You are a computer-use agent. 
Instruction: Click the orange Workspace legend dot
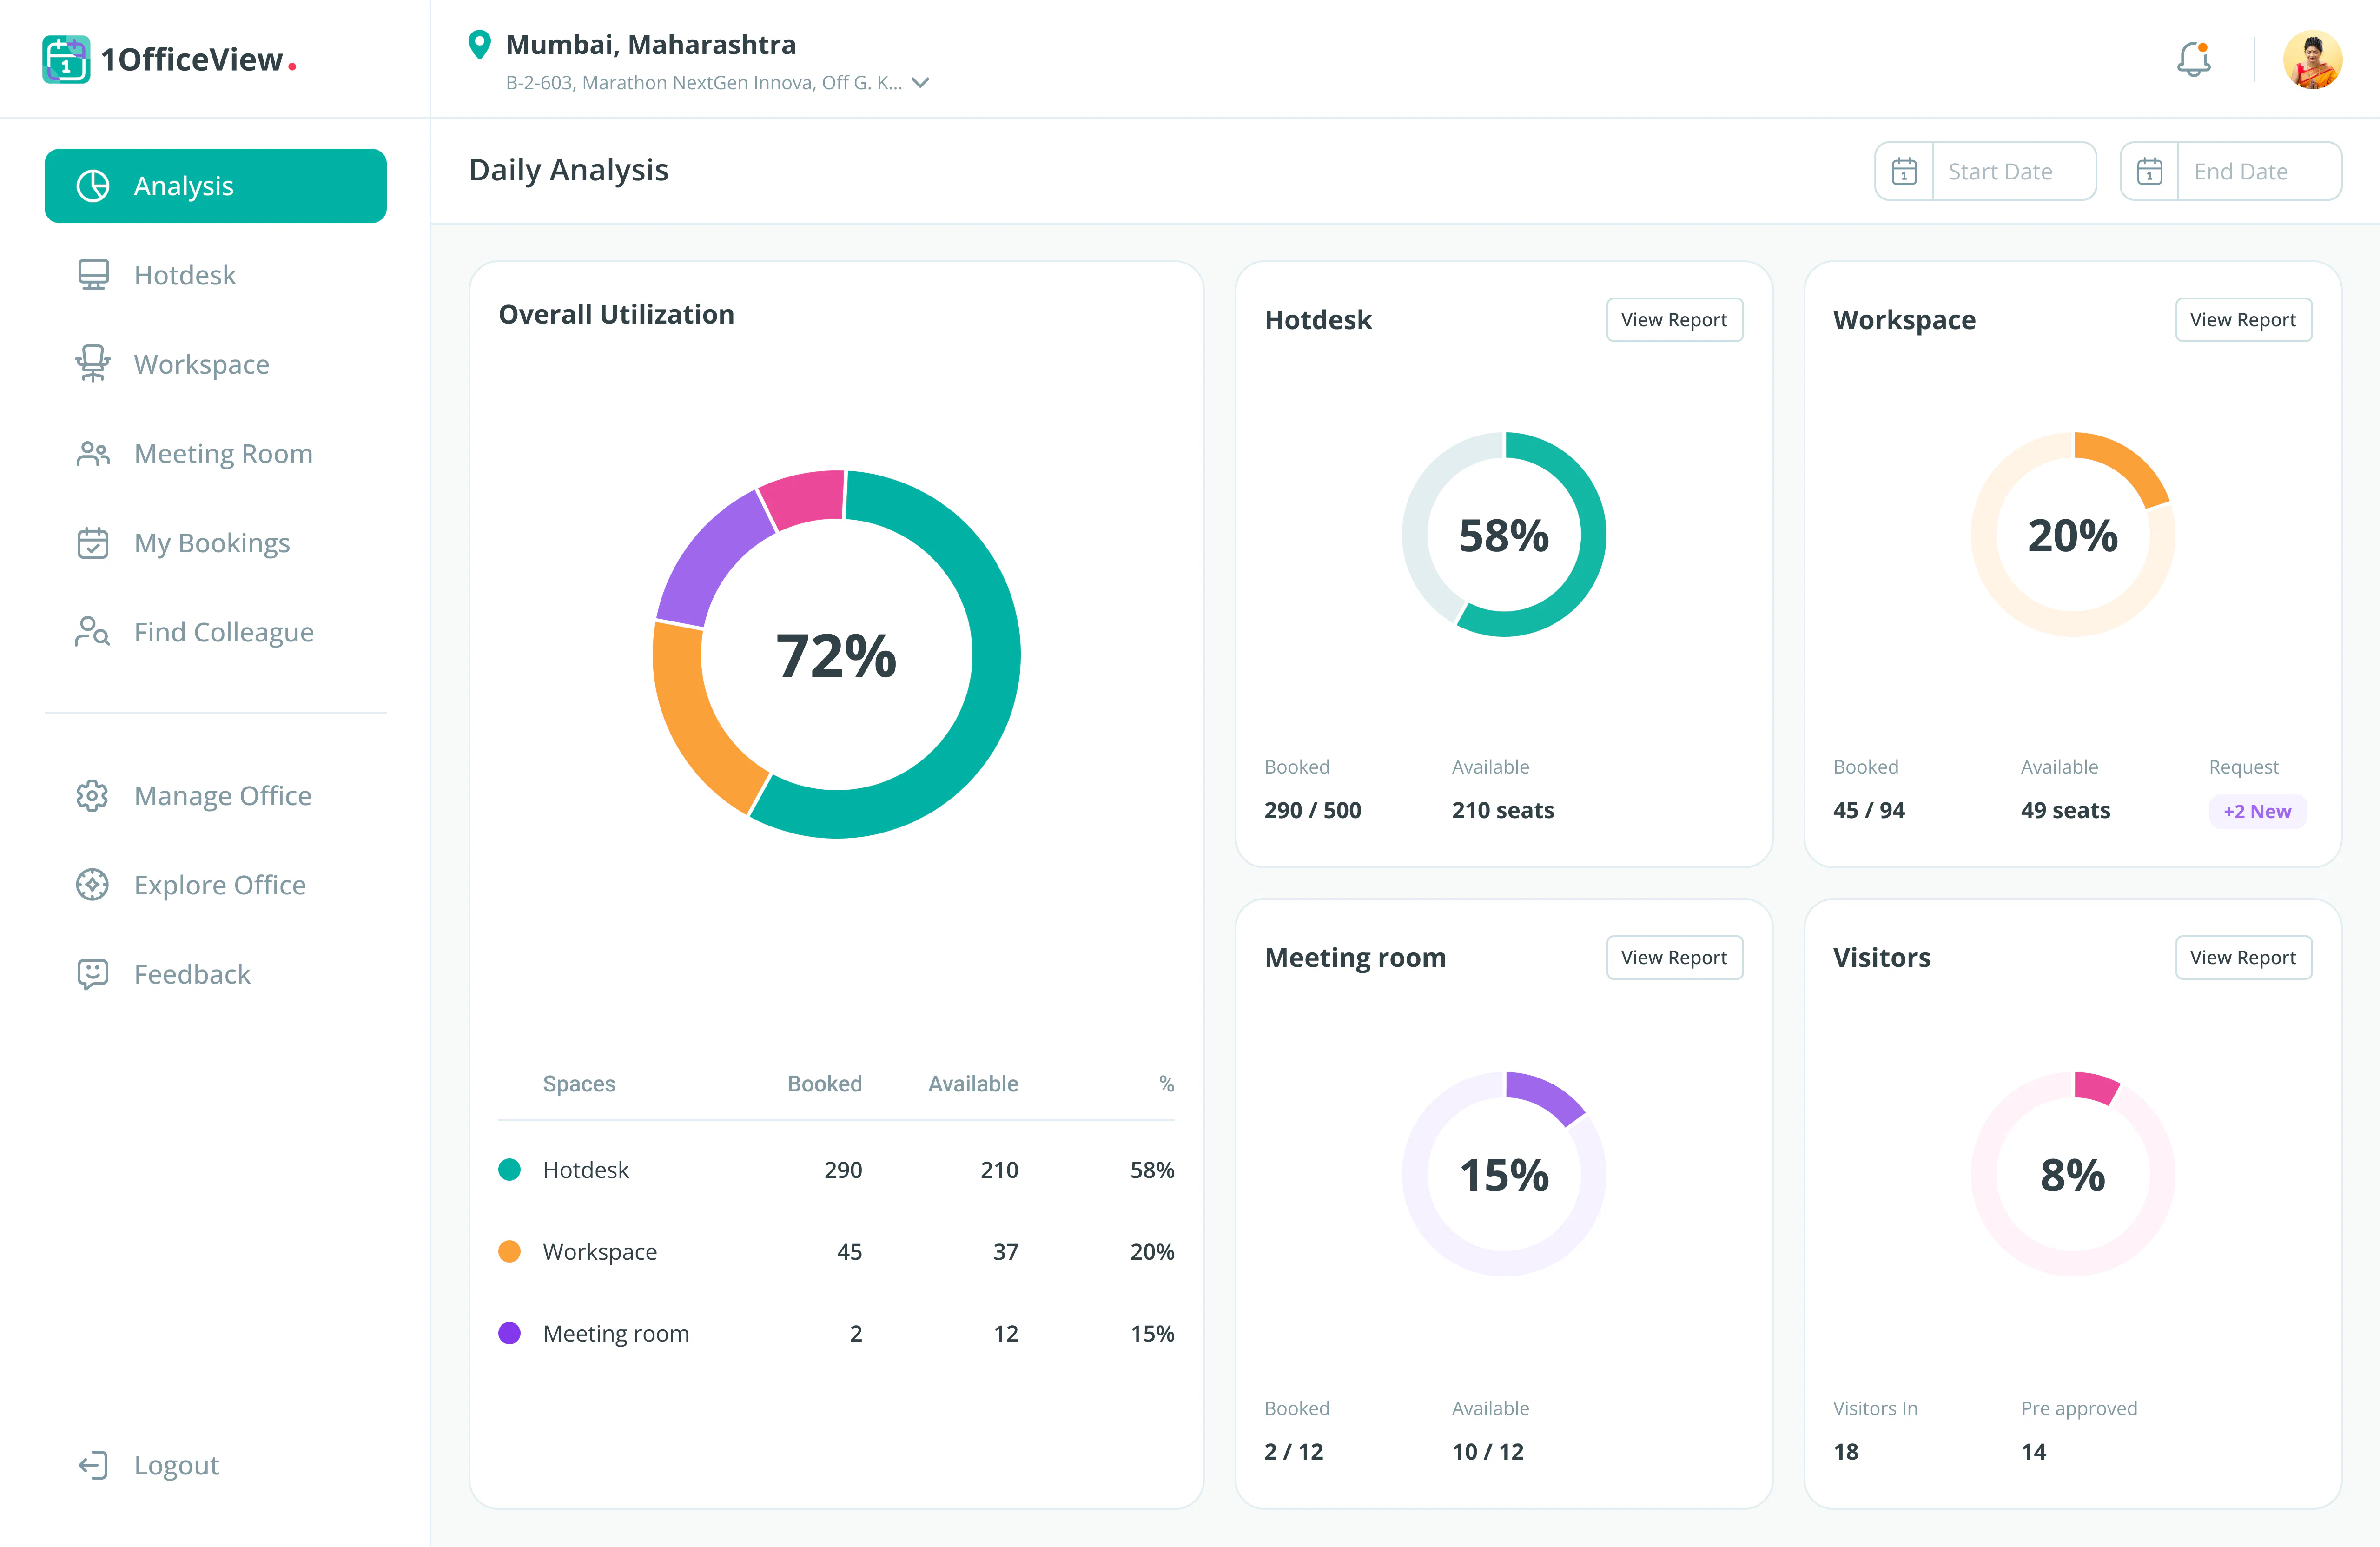[510, 1252]
